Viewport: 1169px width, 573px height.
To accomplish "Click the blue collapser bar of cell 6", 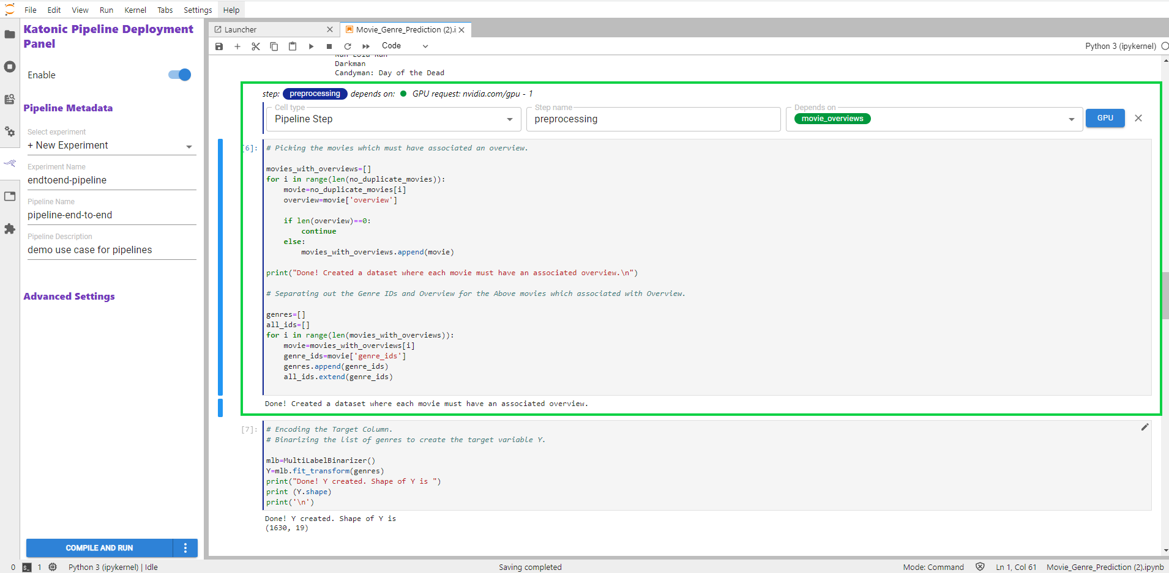I will 220,267.
